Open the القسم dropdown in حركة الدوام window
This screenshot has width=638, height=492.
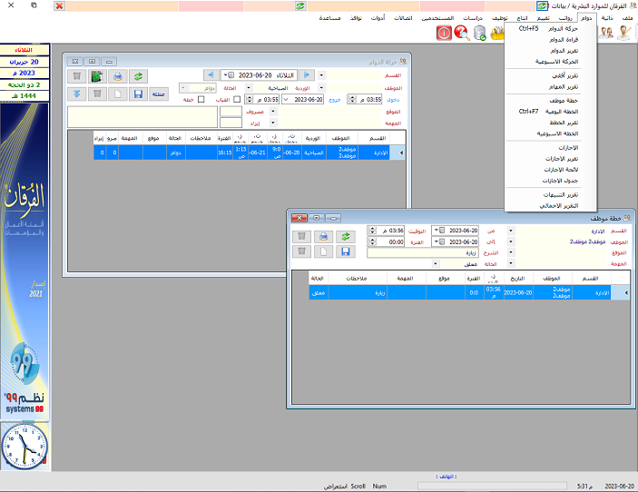(322, 75)
